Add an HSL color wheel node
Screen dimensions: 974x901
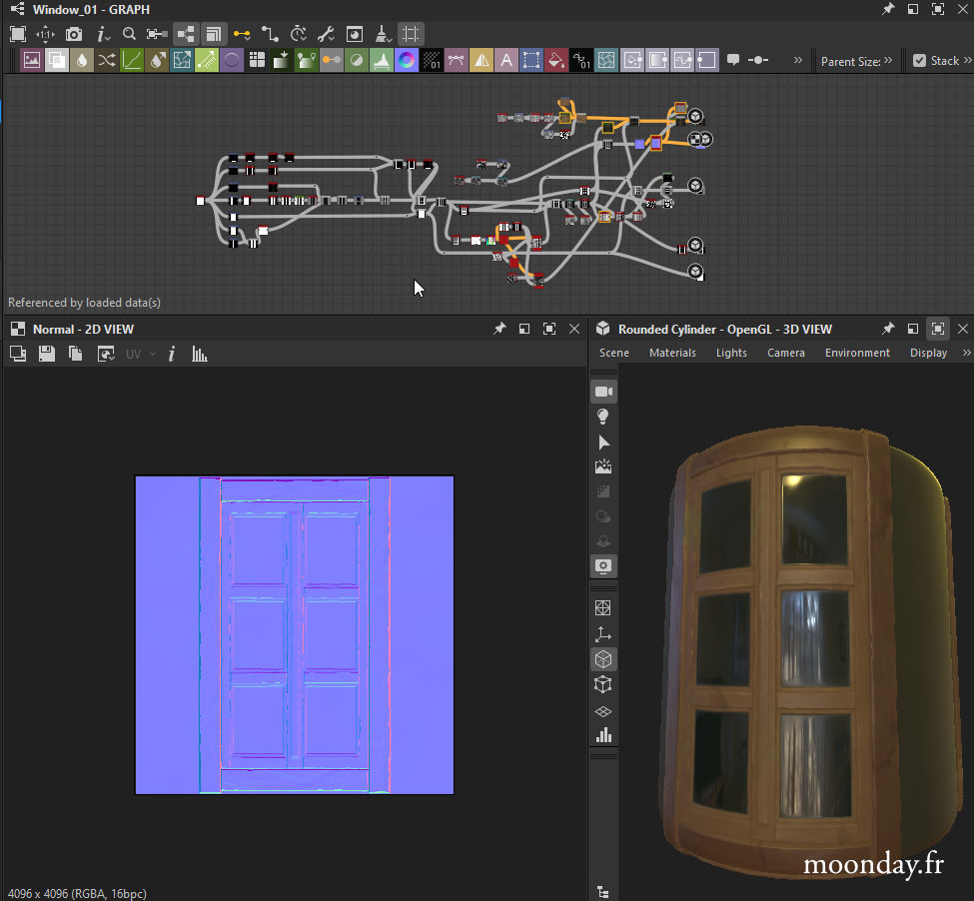click(x=407, y=60)
